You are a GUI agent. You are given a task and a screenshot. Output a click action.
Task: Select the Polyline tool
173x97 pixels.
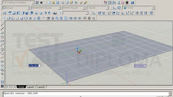(x=2, y=33)
